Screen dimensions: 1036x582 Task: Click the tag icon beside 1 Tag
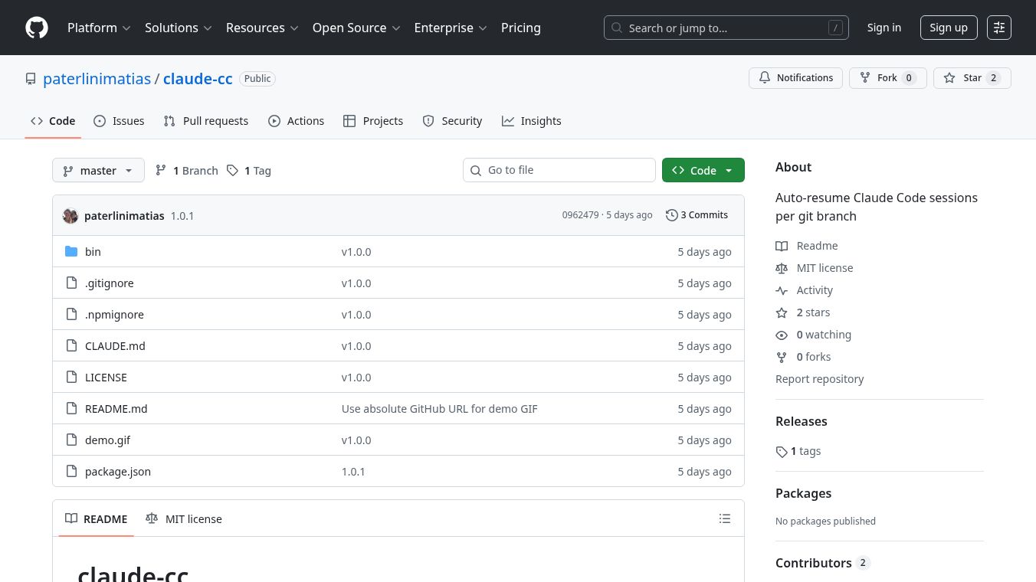[x=233, y=171]
